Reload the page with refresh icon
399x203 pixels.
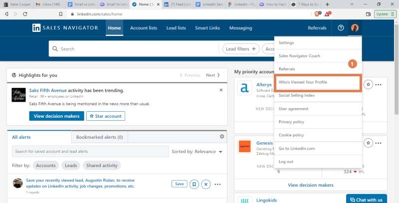tap(25, 14)
